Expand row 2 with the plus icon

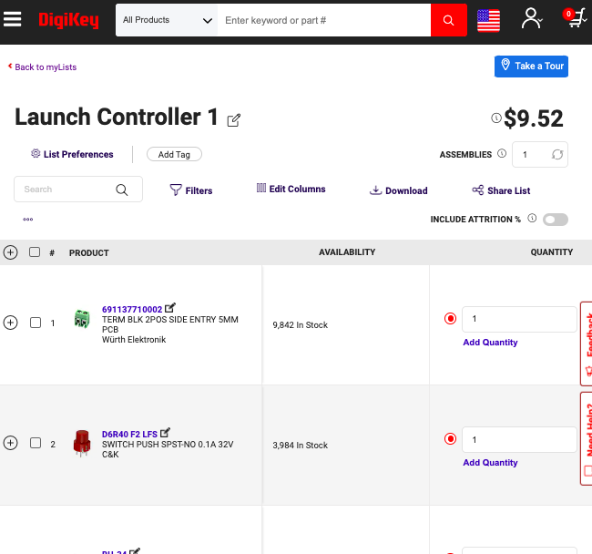click(11, 443)
